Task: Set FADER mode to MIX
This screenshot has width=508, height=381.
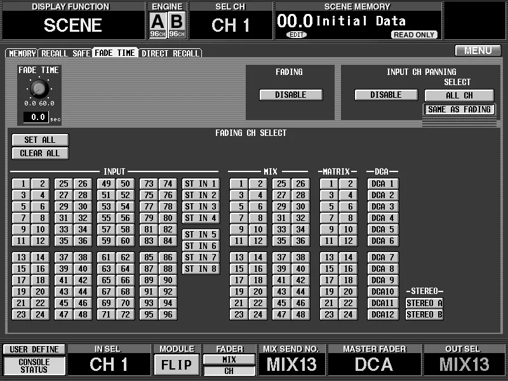Action: (229, 359)
